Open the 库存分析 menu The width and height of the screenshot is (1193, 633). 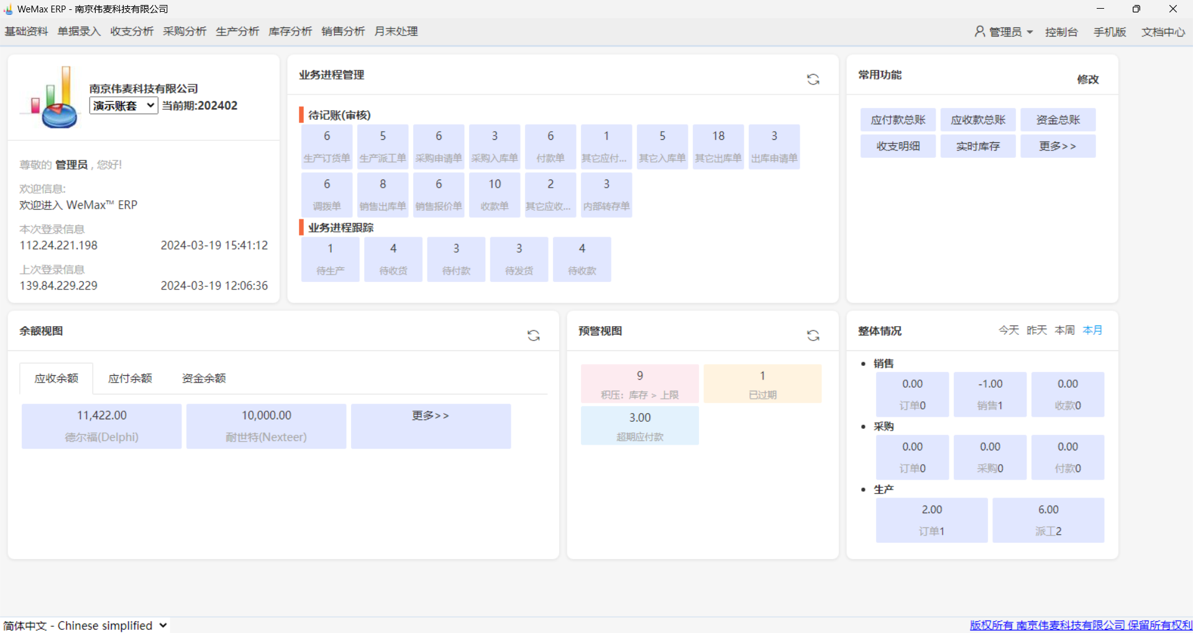click(290, 32)
